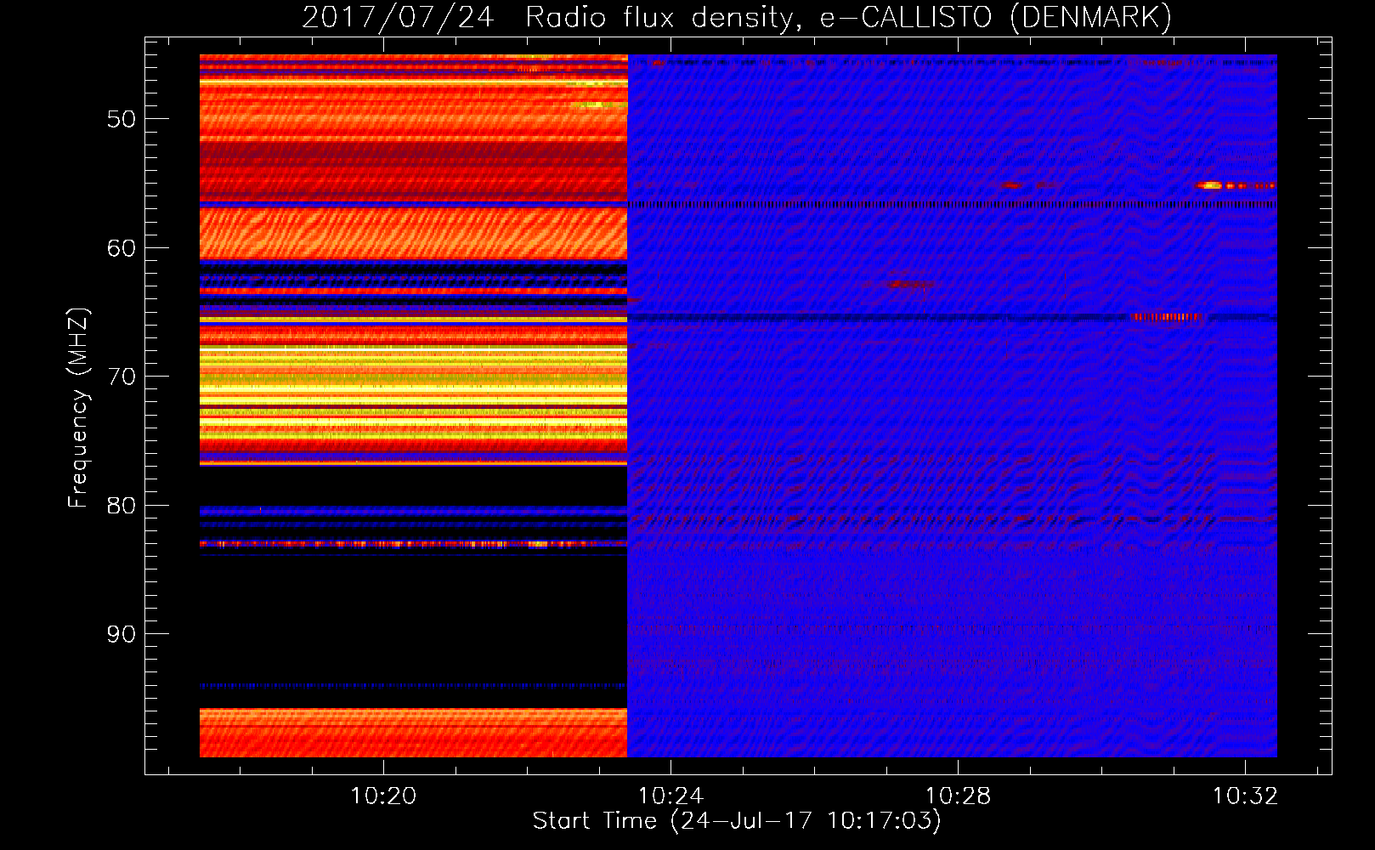The image size is (1375, 850).
Task: Click the plot title mentioning e-CALLISTO (DENMARK)
Action: [x=737, y=17]
